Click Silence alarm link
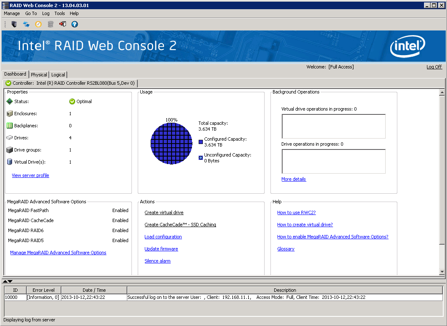 157,261
